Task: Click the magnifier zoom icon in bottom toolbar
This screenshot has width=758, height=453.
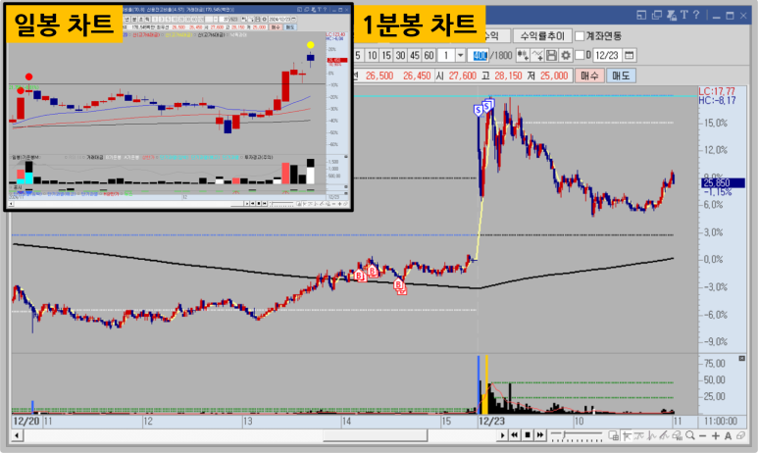Action: 690,435
